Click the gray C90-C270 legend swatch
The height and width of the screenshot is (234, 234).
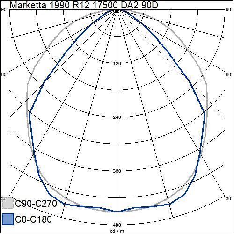point(7,204)
